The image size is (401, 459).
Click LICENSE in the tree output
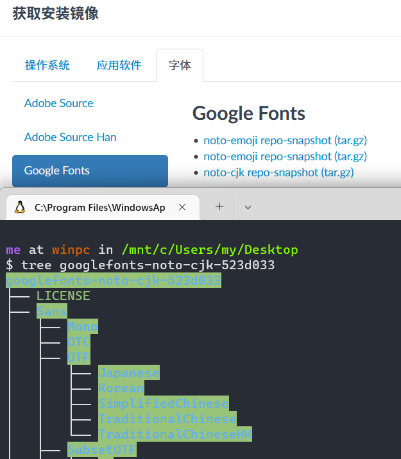[64, 296]
